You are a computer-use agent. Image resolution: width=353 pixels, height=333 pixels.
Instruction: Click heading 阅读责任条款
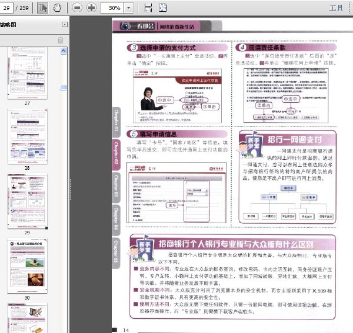pyautogui.click(x=267, y=48)
